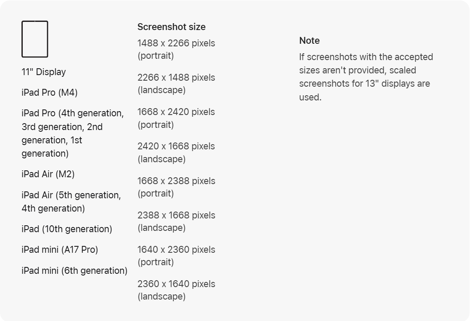Image resolution: width=470 pixels, height=321 pixels.
Task: Click the iPad Pro (M4) entry
Action: click(49, 93)
